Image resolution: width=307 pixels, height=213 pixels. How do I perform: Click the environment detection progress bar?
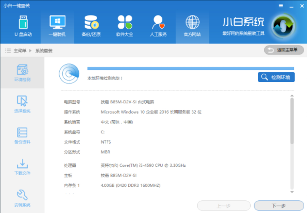coord(190,69)
